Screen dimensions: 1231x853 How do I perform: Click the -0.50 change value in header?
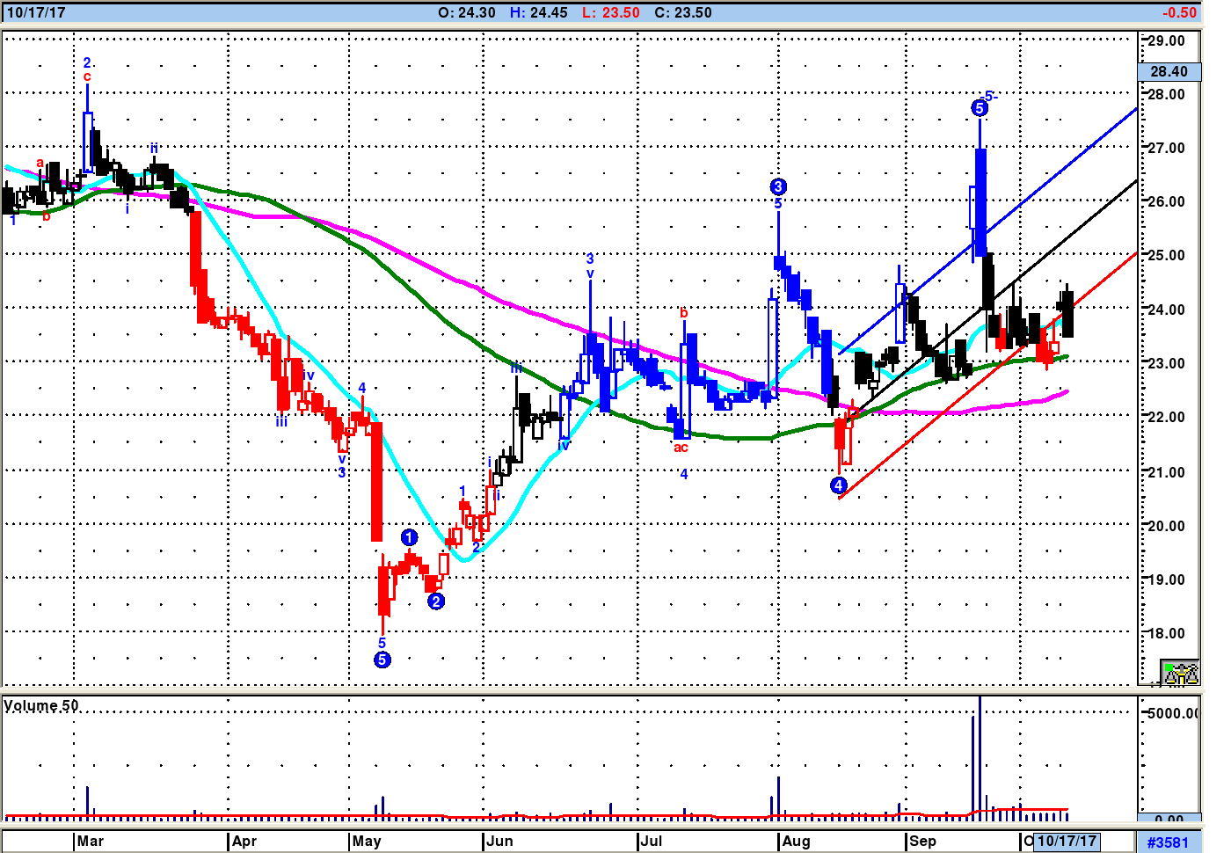tap(1179, 12)
